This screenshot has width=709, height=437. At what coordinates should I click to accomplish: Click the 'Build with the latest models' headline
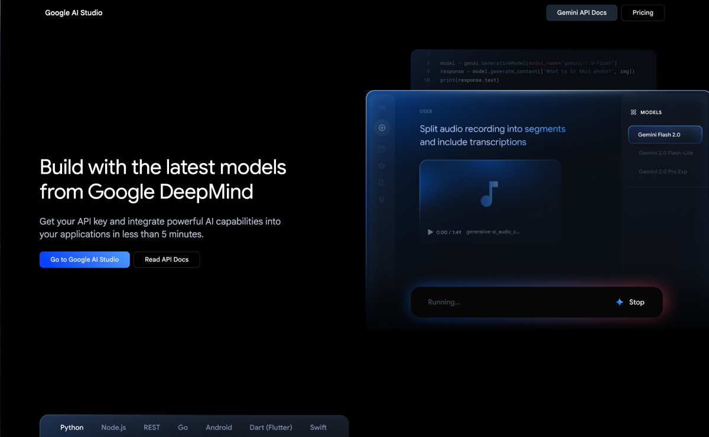pos(163,180)
